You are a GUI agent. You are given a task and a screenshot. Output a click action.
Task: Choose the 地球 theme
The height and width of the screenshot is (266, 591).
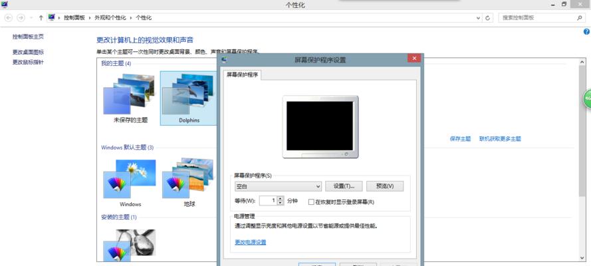188,182
